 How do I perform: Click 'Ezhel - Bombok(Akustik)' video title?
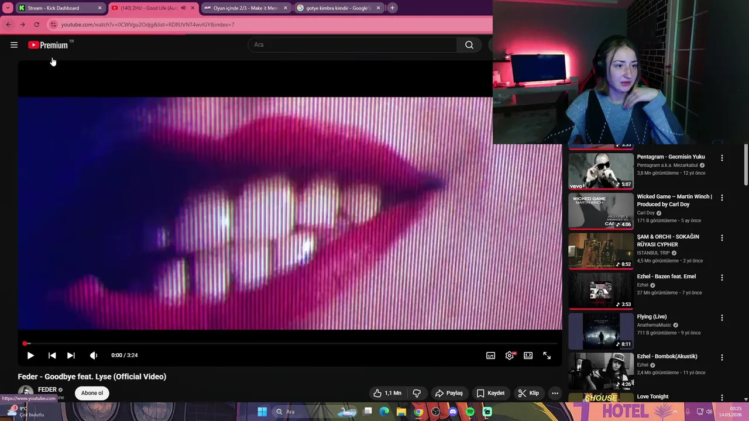click(x=667, y=356)
